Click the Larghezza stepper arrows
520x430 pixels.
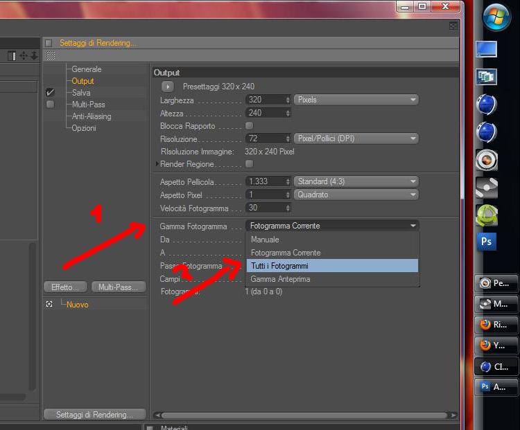pyautogui.click(x=288, y=100)
